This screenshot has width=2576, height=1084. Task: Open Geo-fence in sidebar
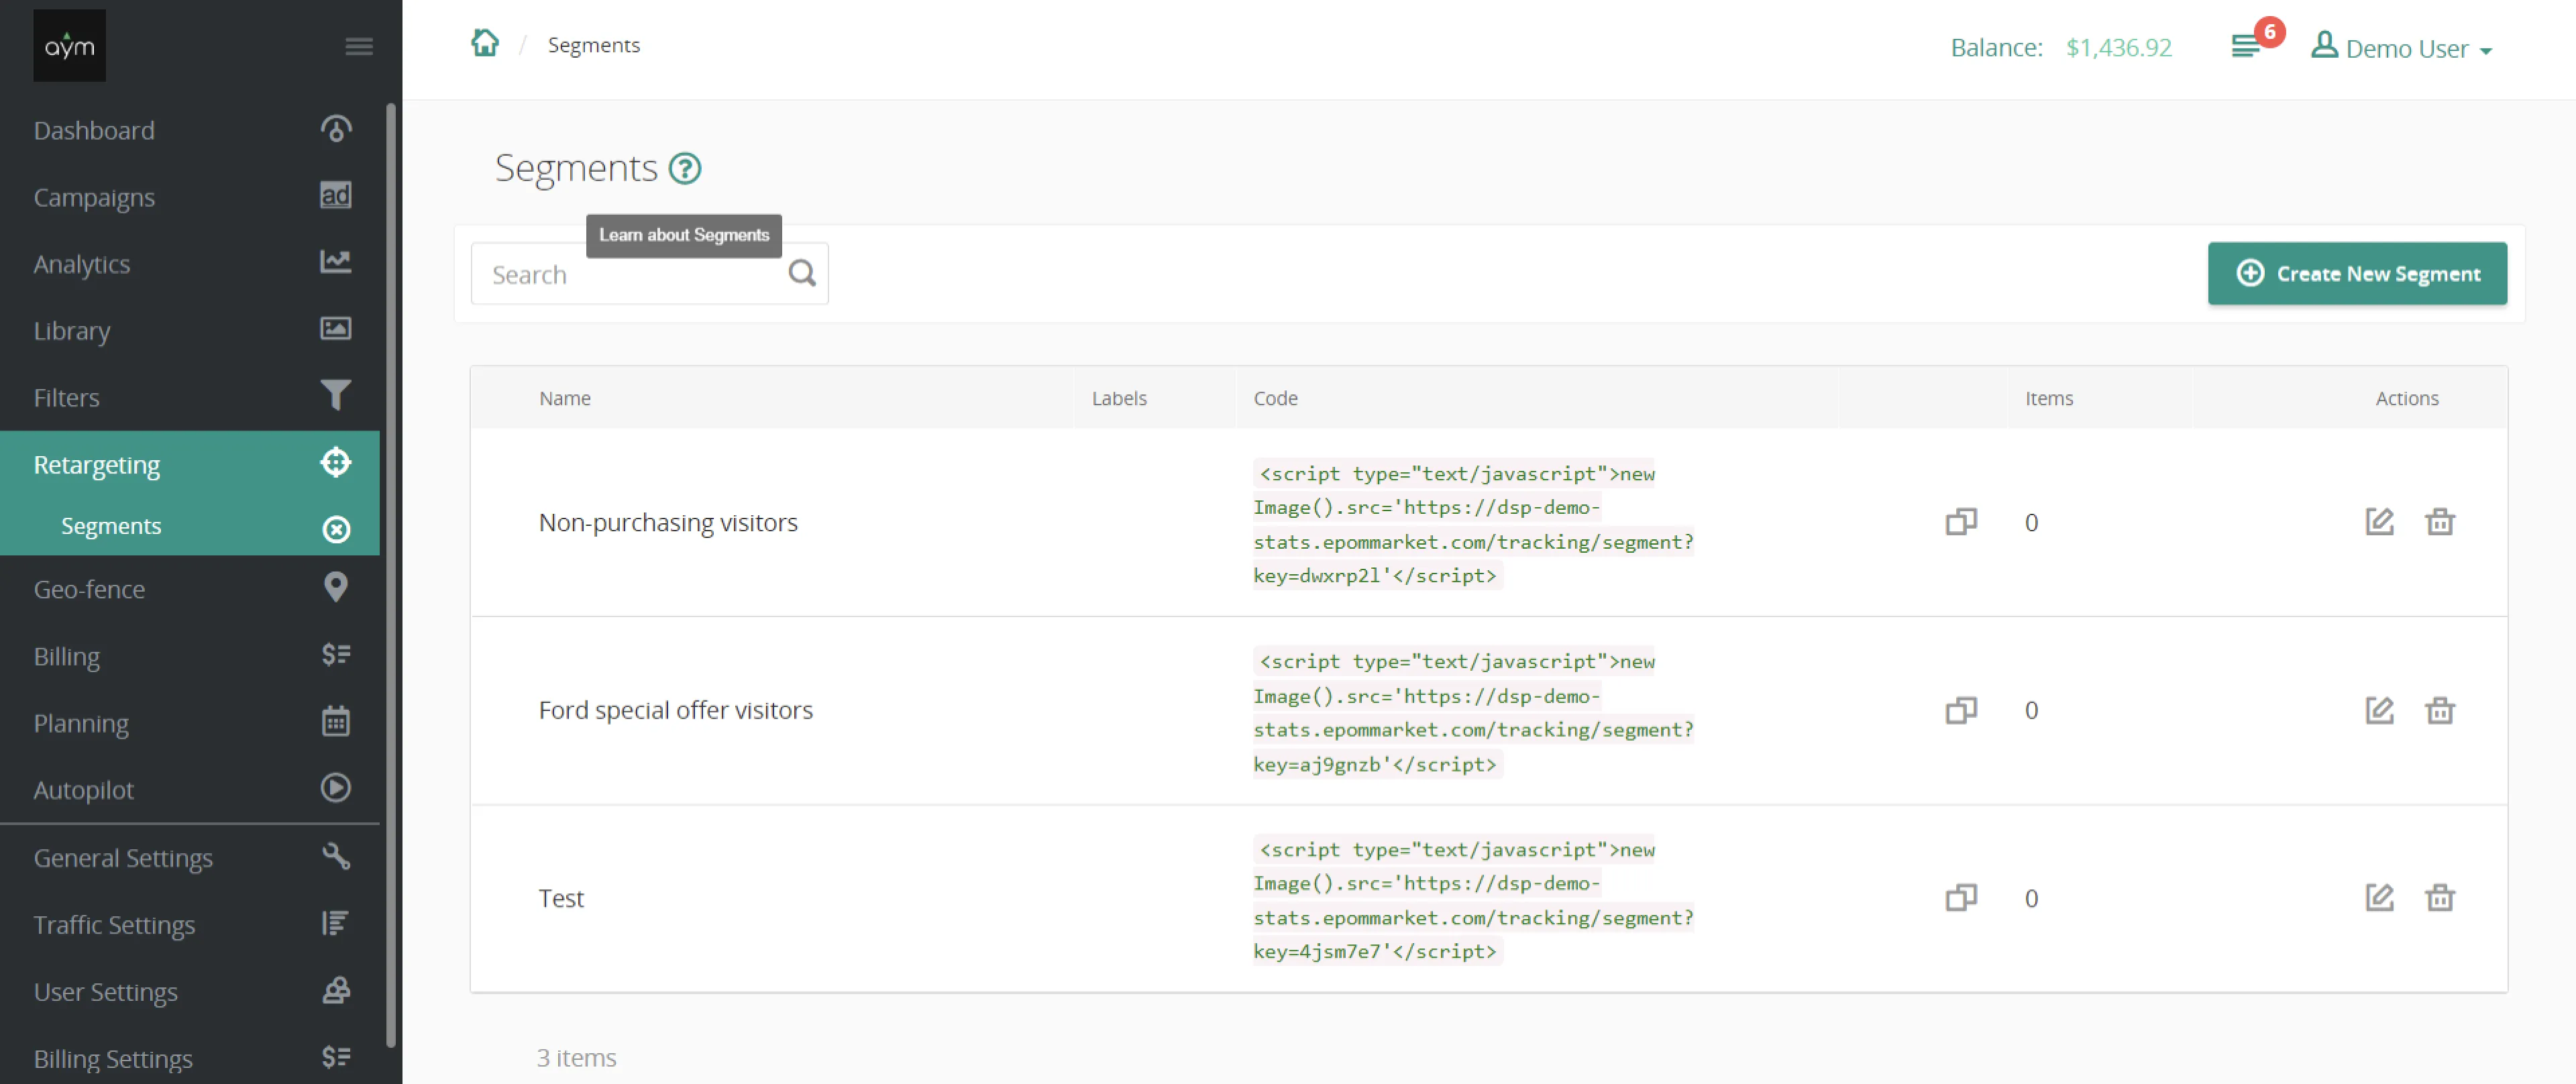[190, 589]
